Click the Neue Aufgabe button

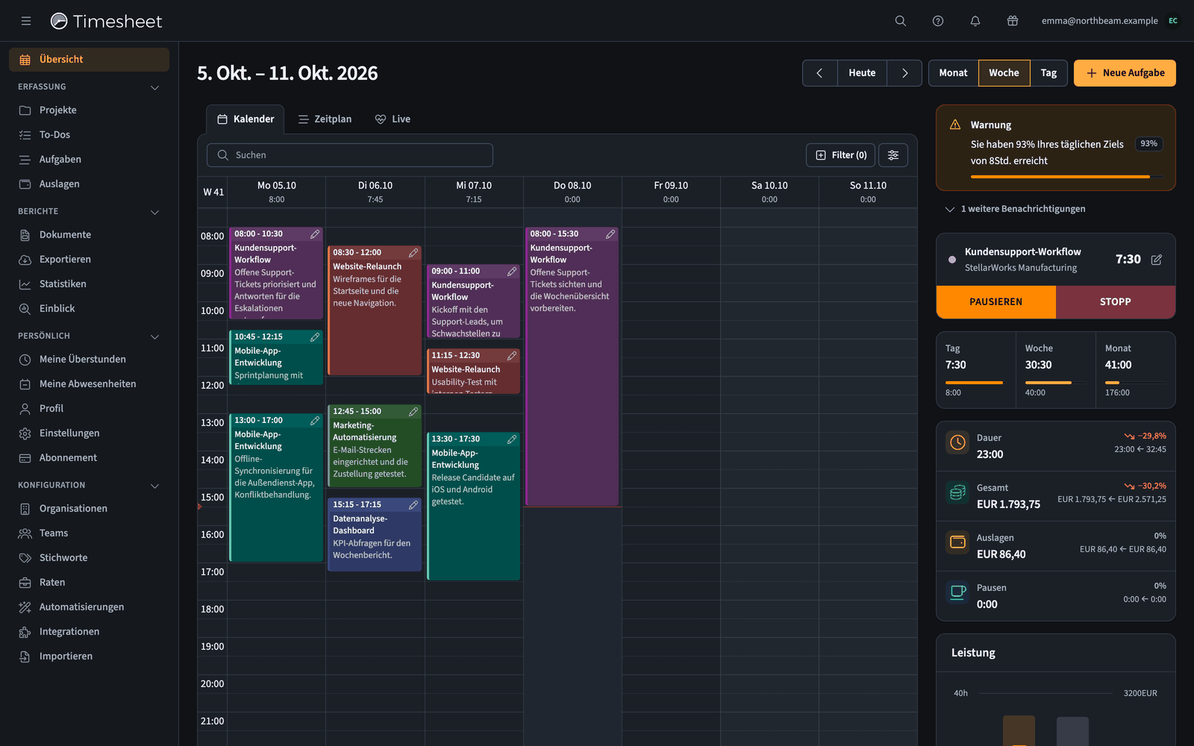[x=1125, y=73]
